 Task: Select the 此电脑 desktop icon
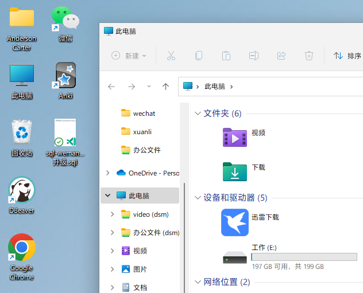[x=22, y=81]
